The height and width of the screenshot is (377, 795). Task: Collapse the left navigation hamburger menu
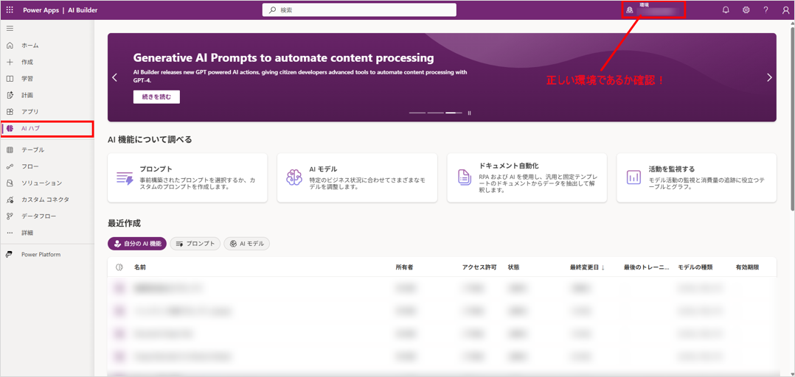10,29
